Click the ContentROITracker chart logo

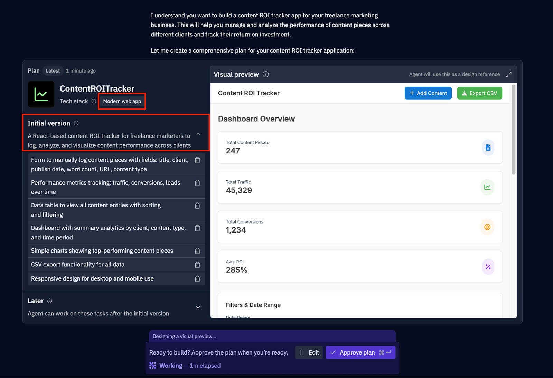[x=41, y=94]
